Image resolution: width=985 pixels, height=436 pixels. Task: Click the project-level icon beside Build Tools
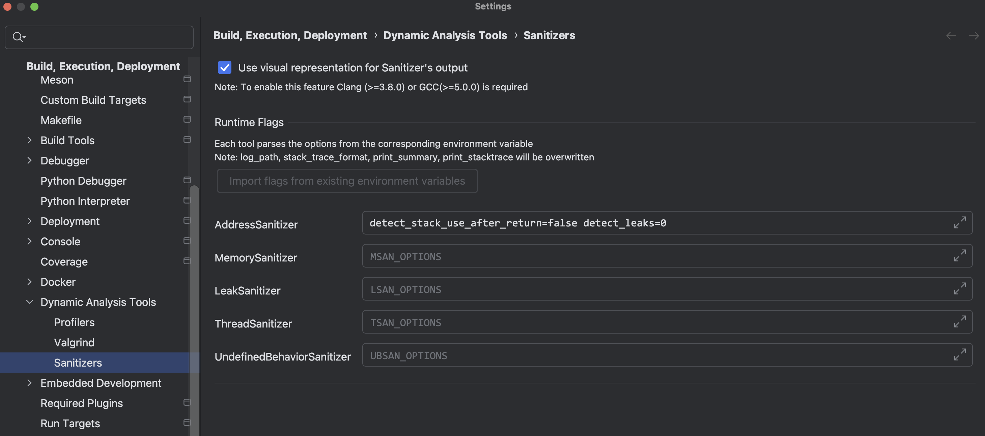pos(187,140)
